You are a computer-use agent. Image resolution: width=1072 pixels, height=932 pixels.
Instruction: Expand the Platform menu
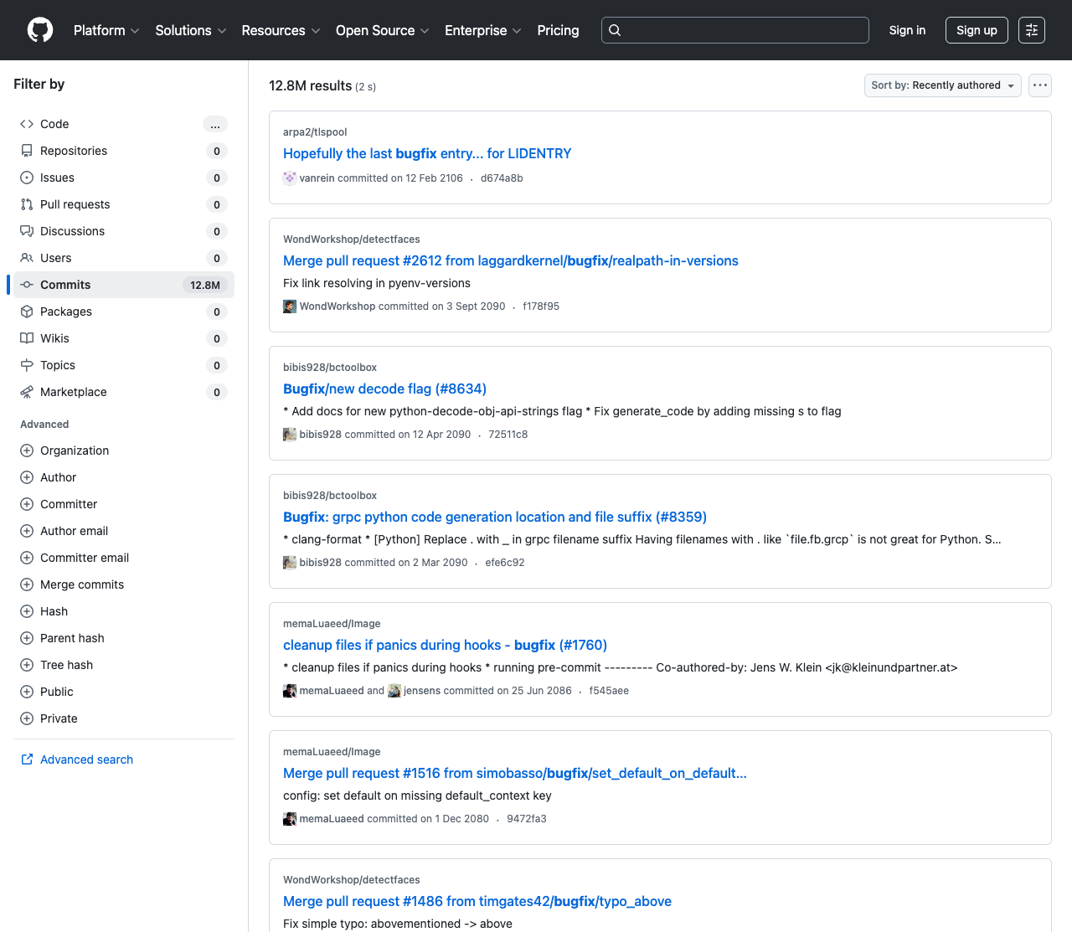click(x=106, y=30)
